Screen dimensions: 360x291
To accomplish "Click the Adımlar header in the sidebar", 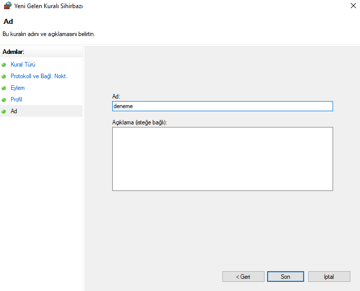I will 13,52.
